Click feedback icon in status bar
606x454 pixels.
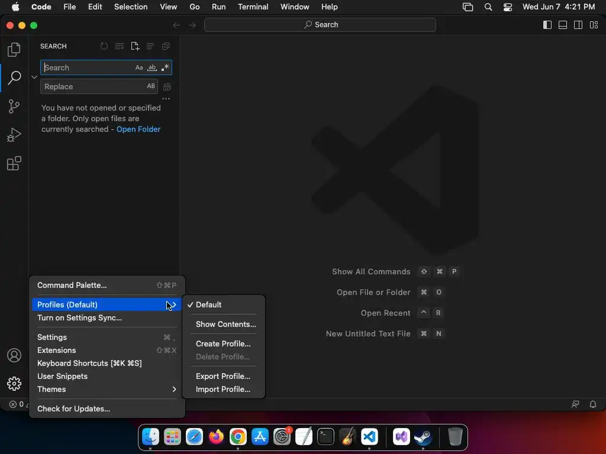[x=575, y=404]
